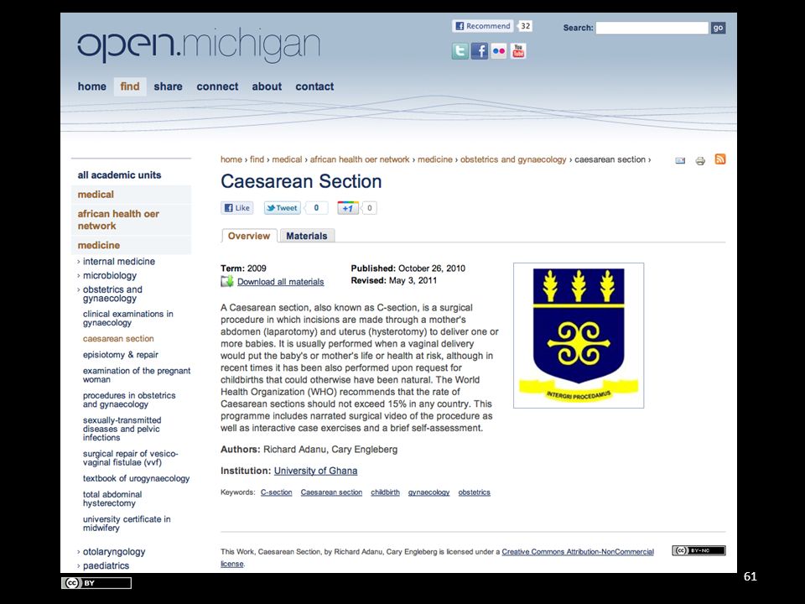This screenshot has width=805, height=604.
Task: Open the contact navigation item
Action: click(x=314, y=86)
